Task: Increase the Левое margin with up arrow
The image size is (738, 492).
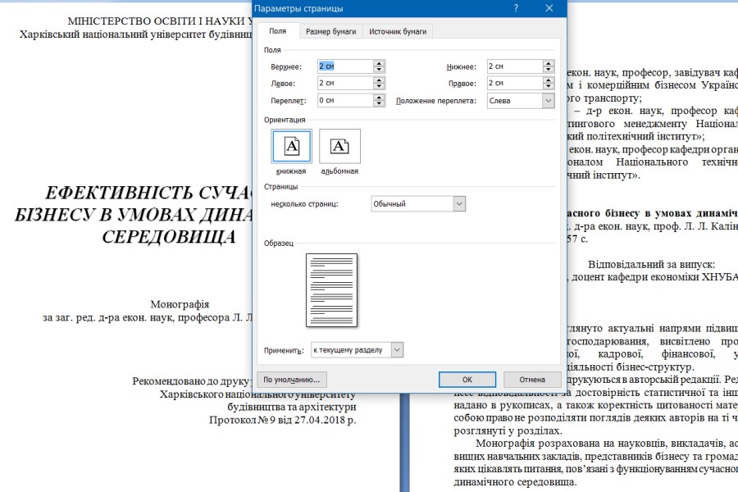Action: coord(379,80)
